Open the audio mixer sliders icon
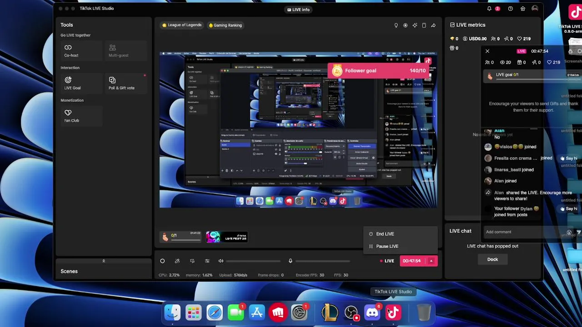Image resolution: width=582 pixels, height=327 pixels. (207, 261)
